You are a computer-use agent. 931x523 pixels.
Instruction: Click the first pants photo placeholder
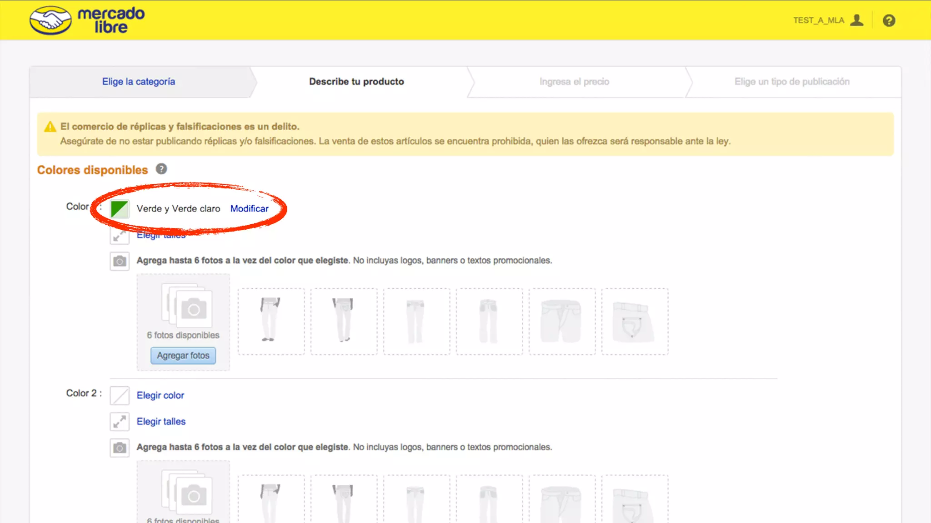(271, 321)
